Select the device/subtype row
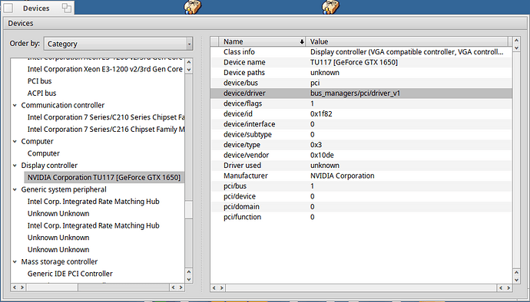Viewport: 530px width, 302px height. click(x=361, y=134)
